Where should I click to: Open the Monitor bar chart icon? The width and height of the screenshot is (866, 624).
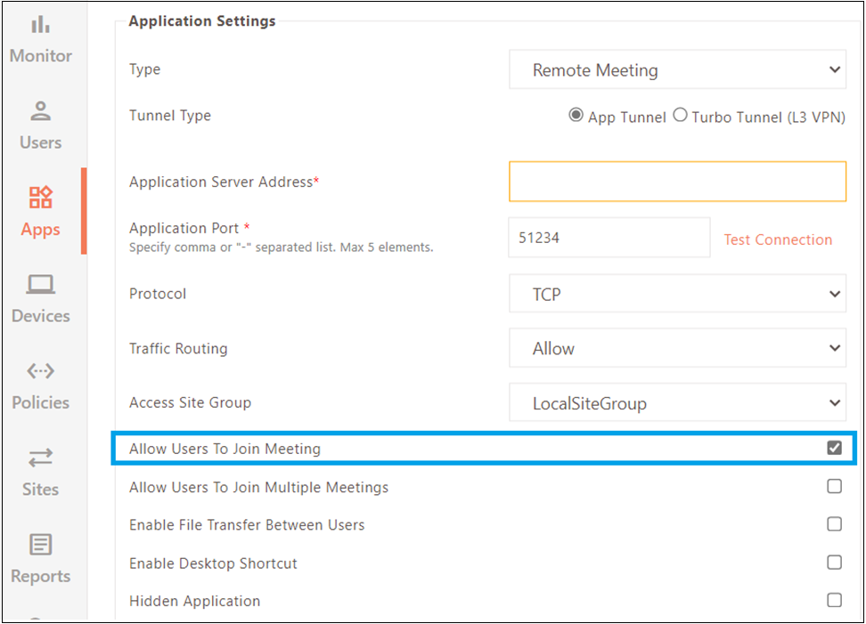pyautogui.click(x=40, y=25)
